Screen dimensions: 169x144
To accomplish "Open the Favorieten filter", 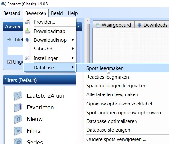I will [40, 107].
